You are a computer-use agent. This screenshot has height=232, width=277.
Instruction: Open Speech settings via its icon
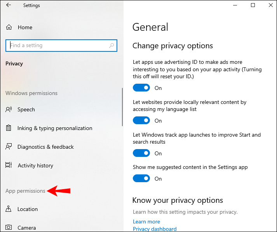(x=9, y=110)
